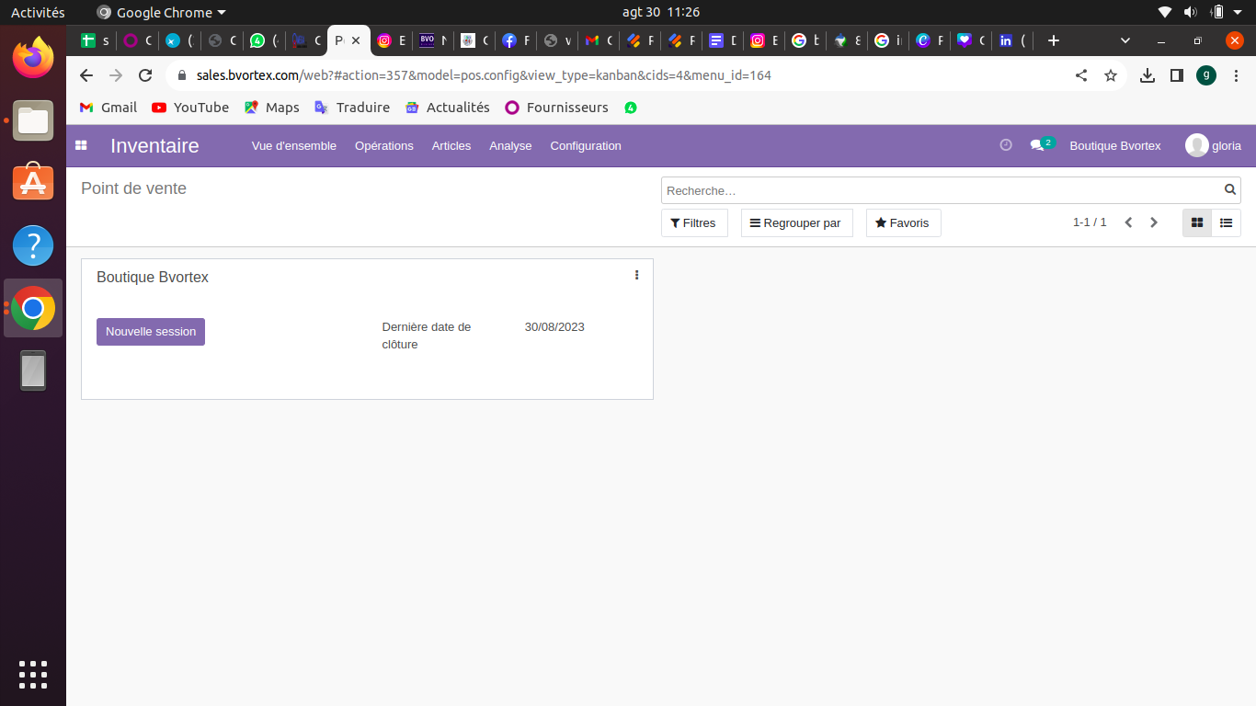Open the conversations messages icon

pyautogui.click(x=1037, y=145)
